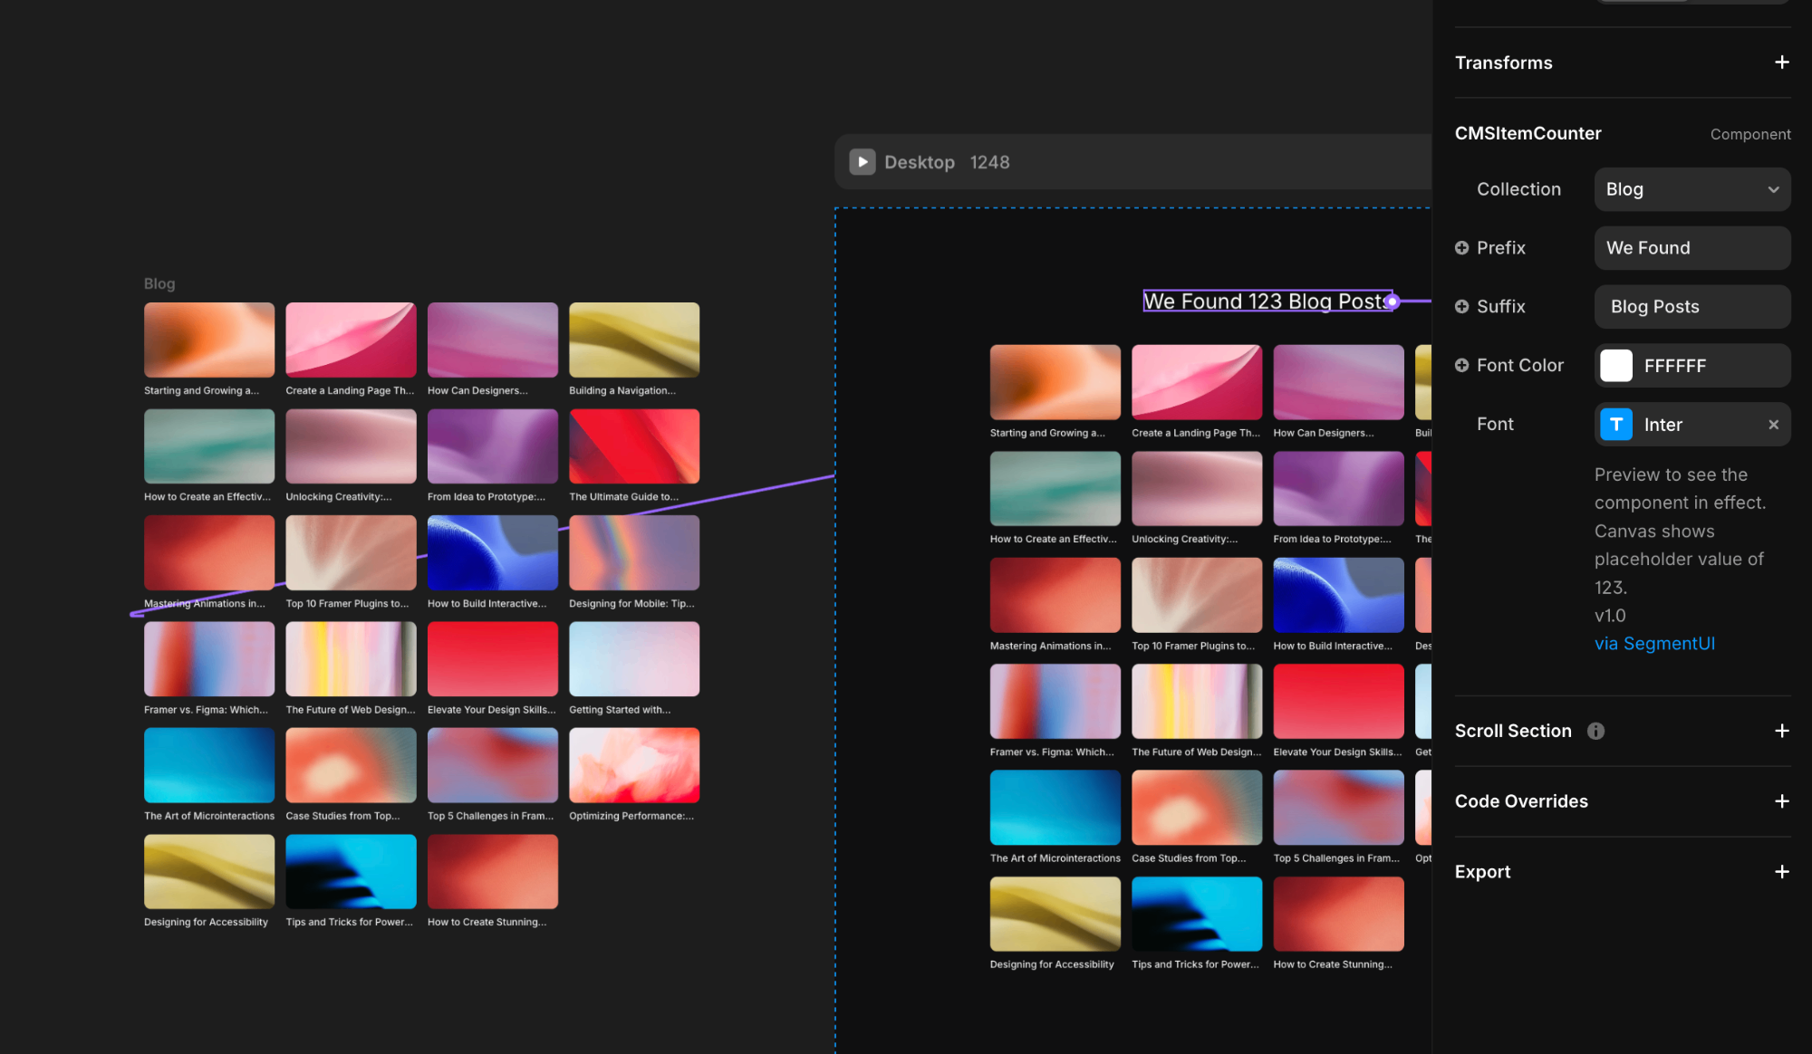Click the Desktop preview play icon
The height and width of the screenshot is (1054, 1812).
click(862, 162)
